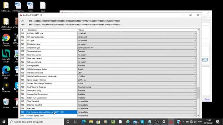Open the Trip Computer Autoreset dropdown on row 140
Screen dimensions: 223x125
[195, 112]
